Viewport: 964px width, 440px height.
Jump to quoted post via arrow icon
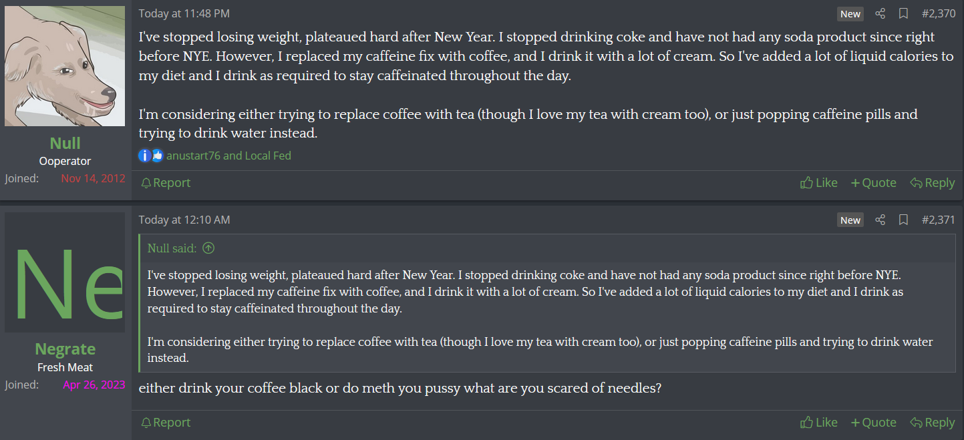pyautogui.click(x=208, y=248)
